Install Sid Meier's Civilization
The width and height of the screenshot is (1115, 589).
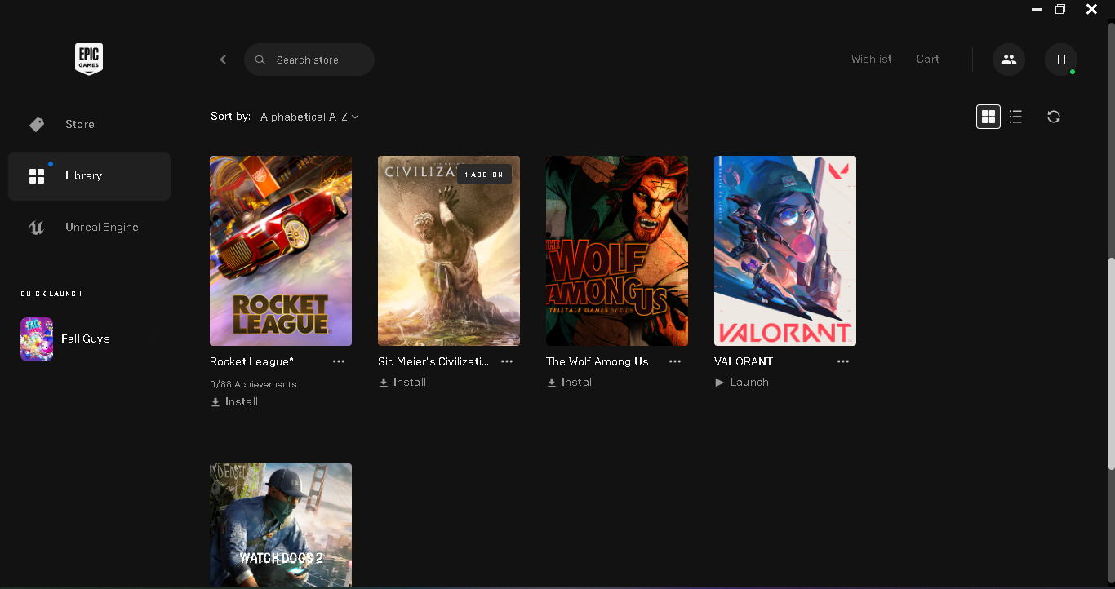[x=402, y=382]
